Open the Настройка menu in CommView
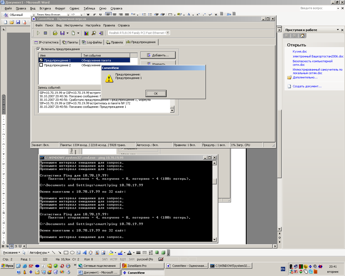Image resolution: width=345 pixels, height=276 pixels. click(x=93, y=25)
